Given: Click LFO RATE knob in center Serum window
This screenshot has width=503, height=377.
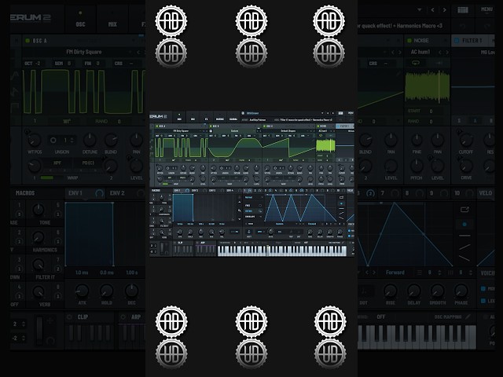Looking at the screenshot, I should click(x=270, y=232).
